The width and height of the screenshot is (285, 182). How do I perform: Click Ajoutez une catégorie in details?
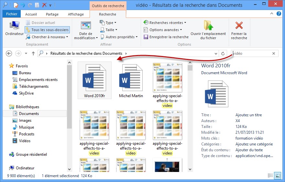[x=254, y=144]
